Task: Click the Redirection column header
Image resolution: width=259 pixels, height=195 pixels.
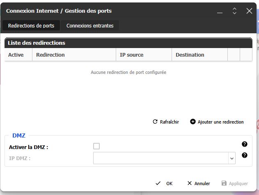Action: point(50,55)
